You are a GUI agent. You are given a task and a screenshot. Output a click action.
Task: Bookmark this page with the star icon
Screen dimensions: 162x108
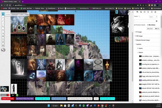146,5
